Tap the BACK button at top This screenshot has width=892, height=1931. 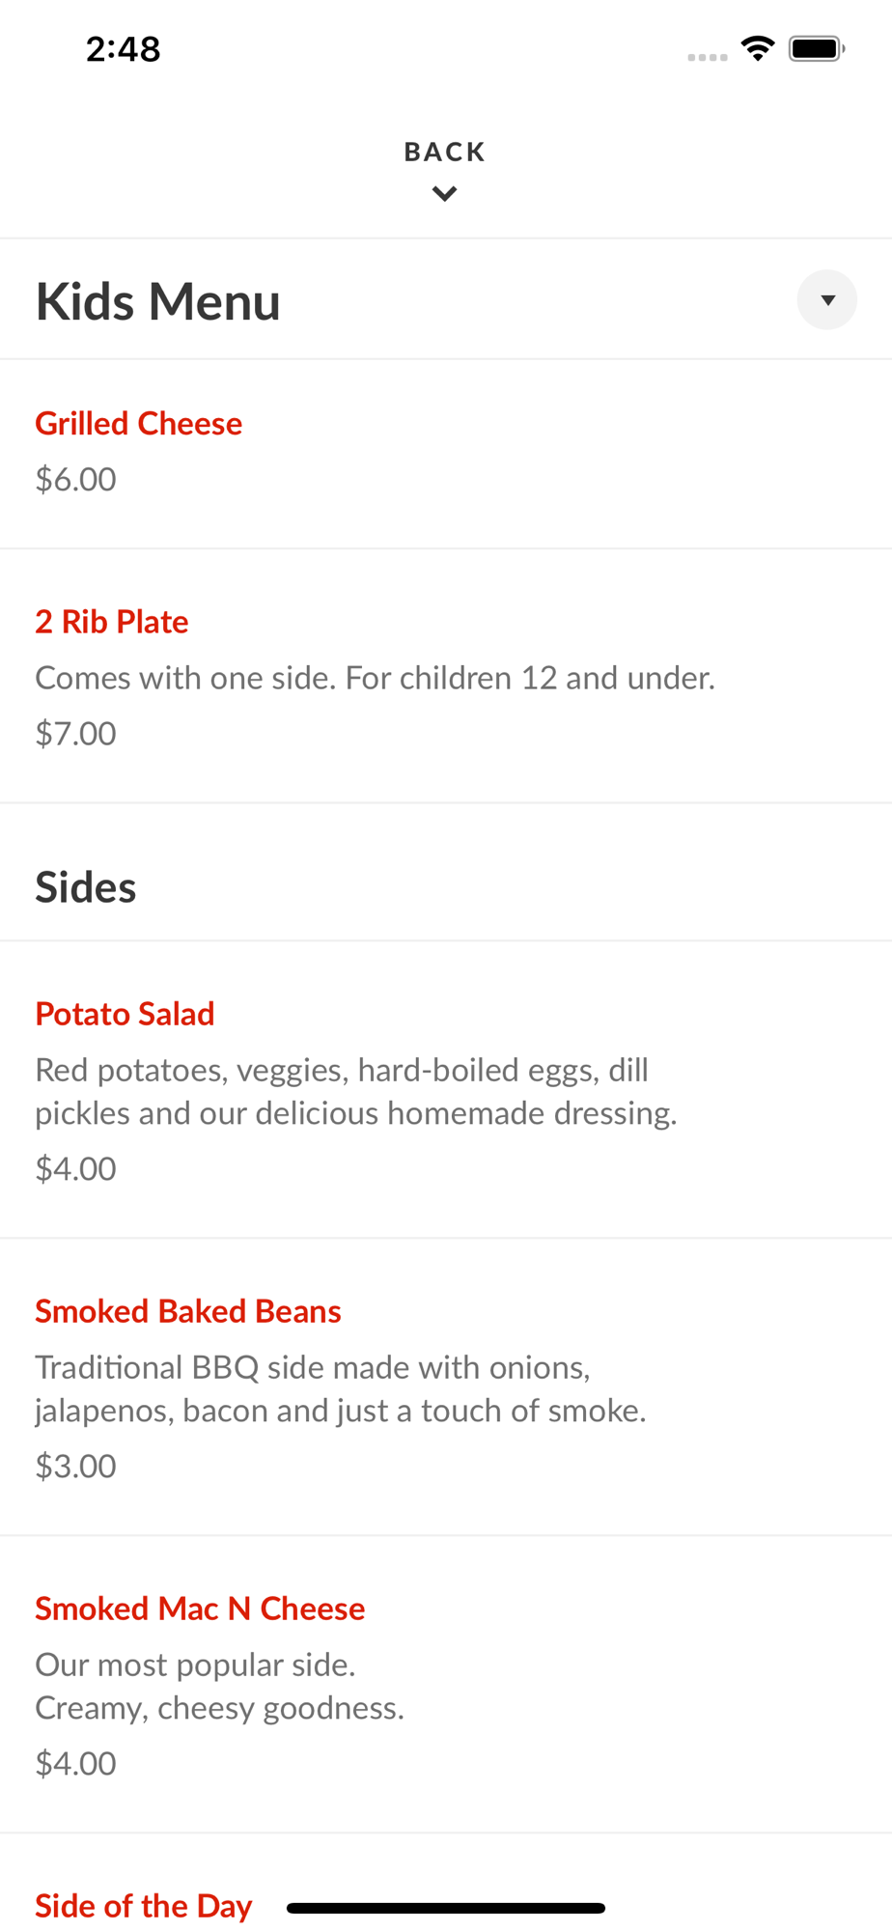click(x=444, y=152)
